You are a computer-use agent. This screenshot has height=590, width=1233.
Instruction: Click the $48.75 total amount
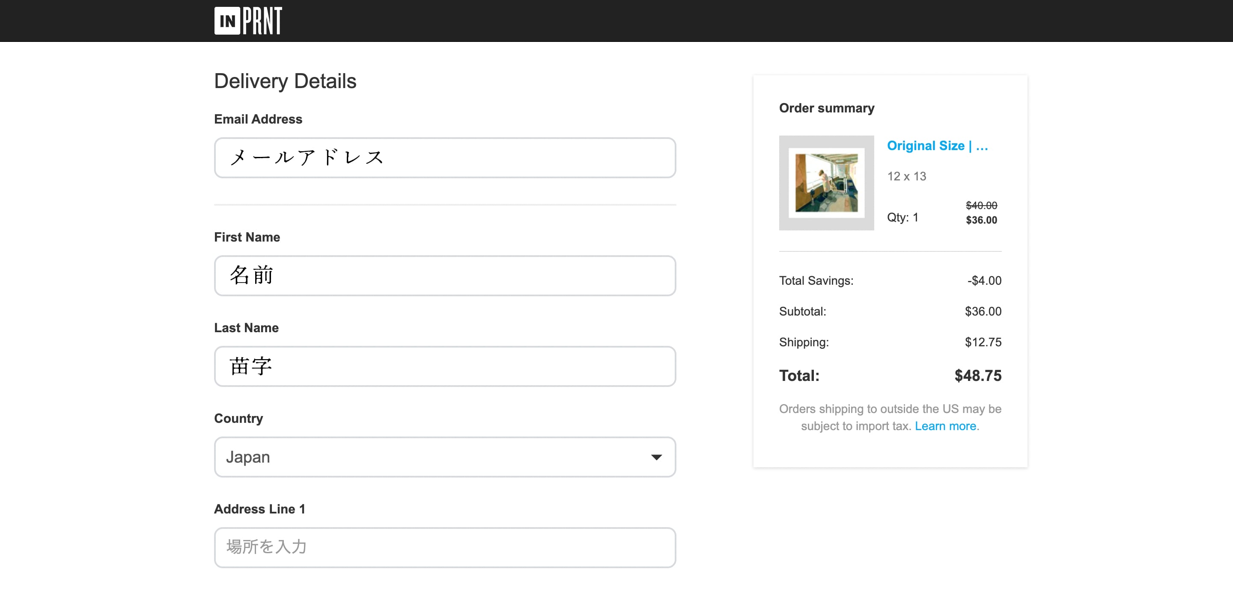tap(977, 376)
